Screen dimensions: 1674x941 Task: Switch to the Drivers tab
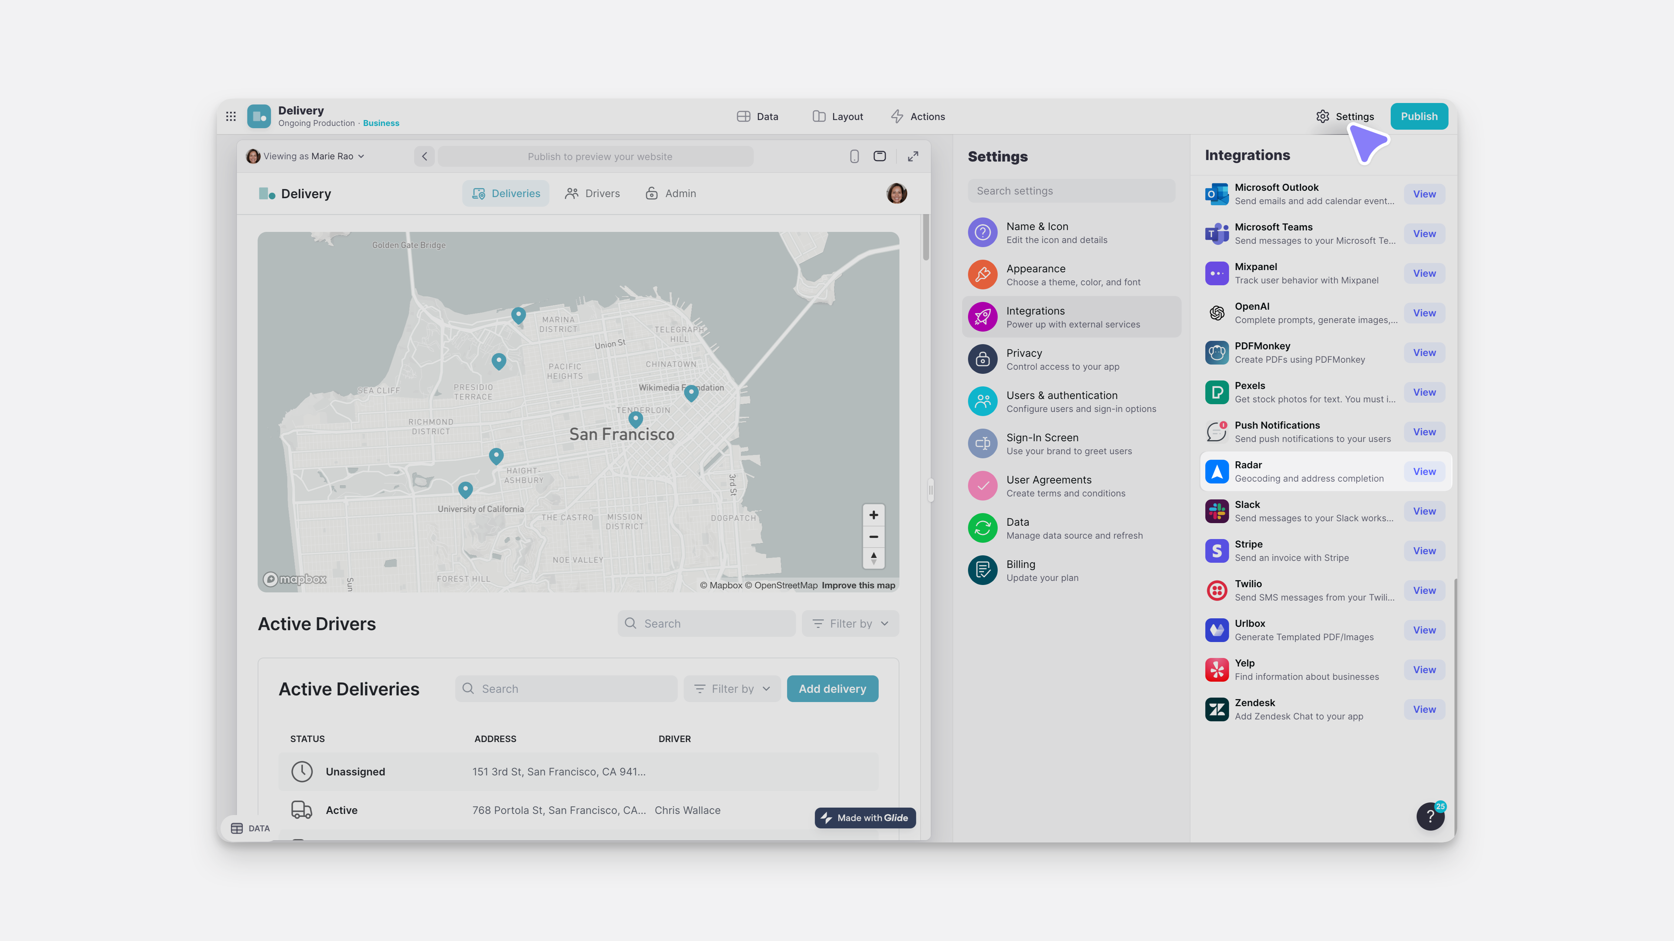(x=592, y=193)
